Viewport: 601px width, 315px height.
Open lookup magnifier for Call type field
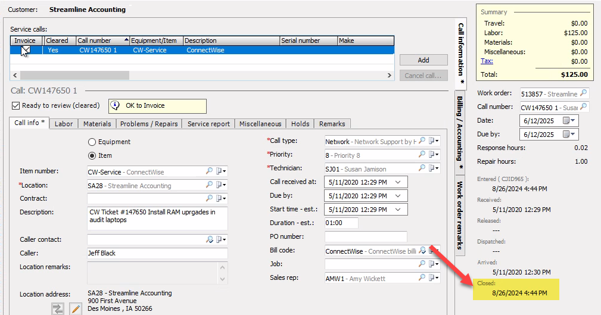(x=422, y=141)
